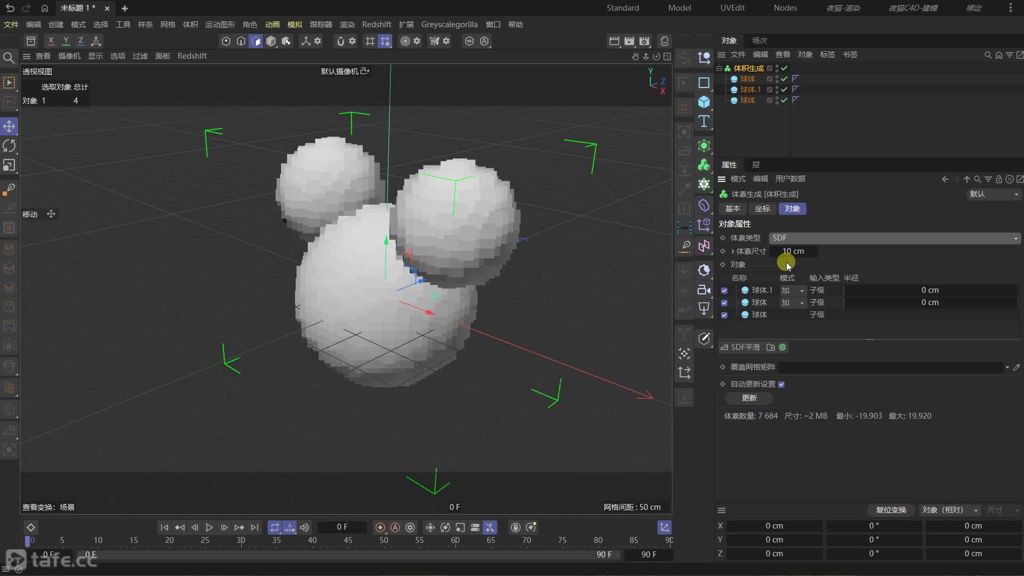Switch to the 坐标 attribute tab

tap(762, 209)
